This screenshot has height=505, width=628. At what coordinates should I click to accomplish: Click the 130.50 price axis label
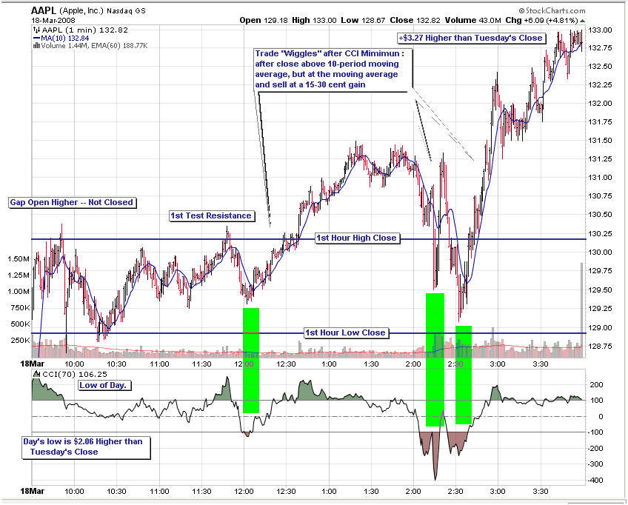(600, 215)
